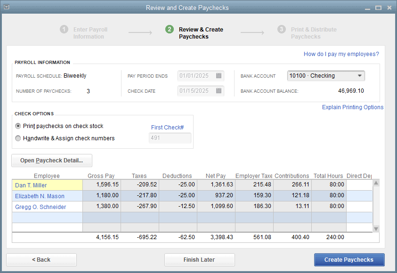Click step 1 Enter Payroll Information circle
This screenshot has width=397, height=273.
pos(64,29)
